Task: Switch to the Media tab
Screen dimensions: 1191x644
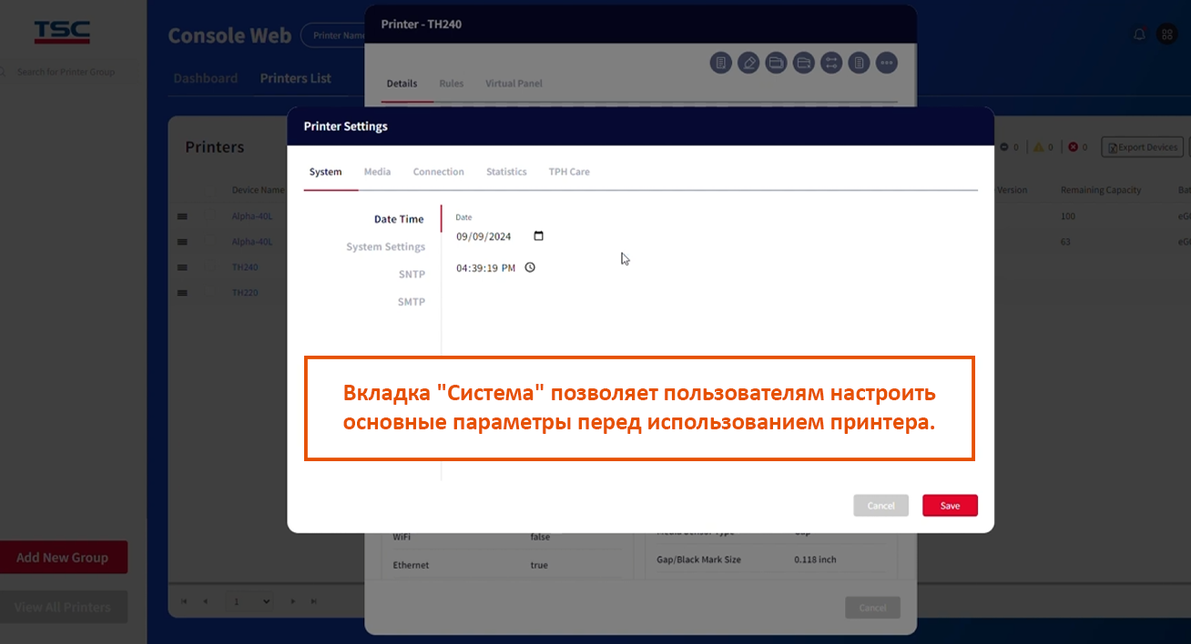Action: pyautogui.click(x=377, y=172)
